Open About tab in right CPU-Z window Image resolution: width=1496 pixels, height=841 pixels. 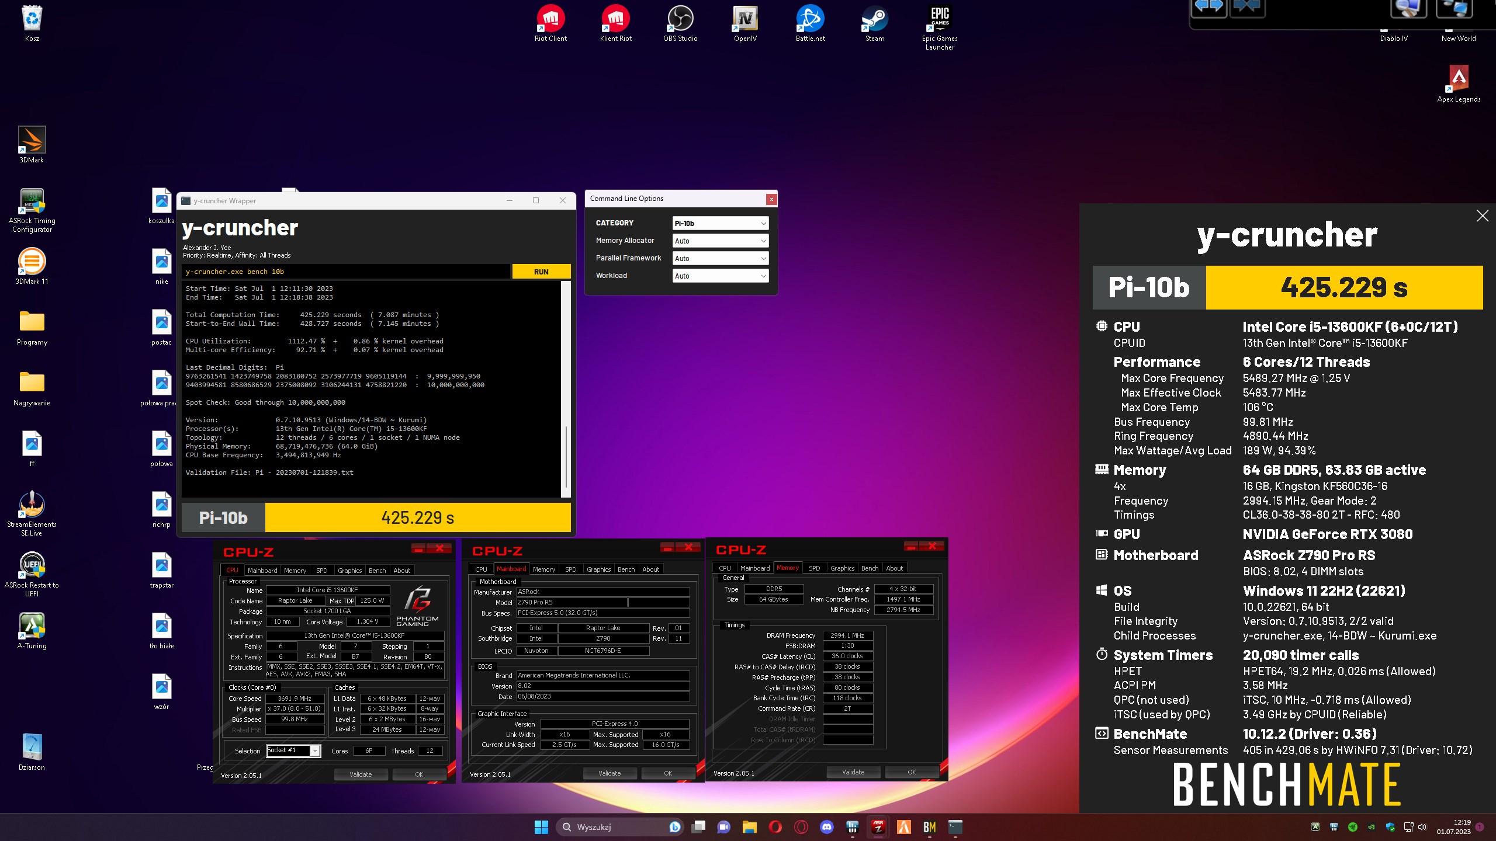tap(894, 568)
